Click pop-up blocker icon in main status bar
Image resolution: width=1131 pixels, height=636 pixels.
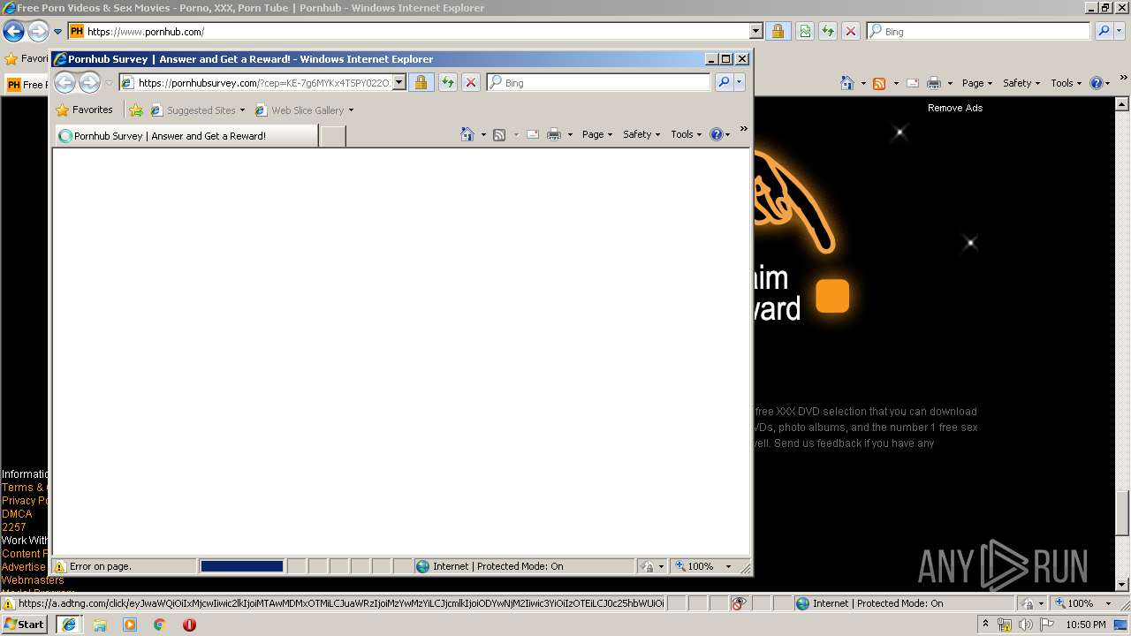[x=740, y=603]
